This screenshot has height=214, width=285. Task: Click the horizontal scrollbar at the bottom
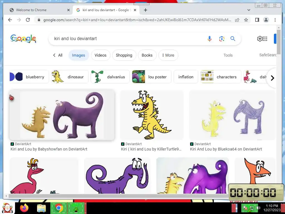pyautogui.click(x=118, y=196)
